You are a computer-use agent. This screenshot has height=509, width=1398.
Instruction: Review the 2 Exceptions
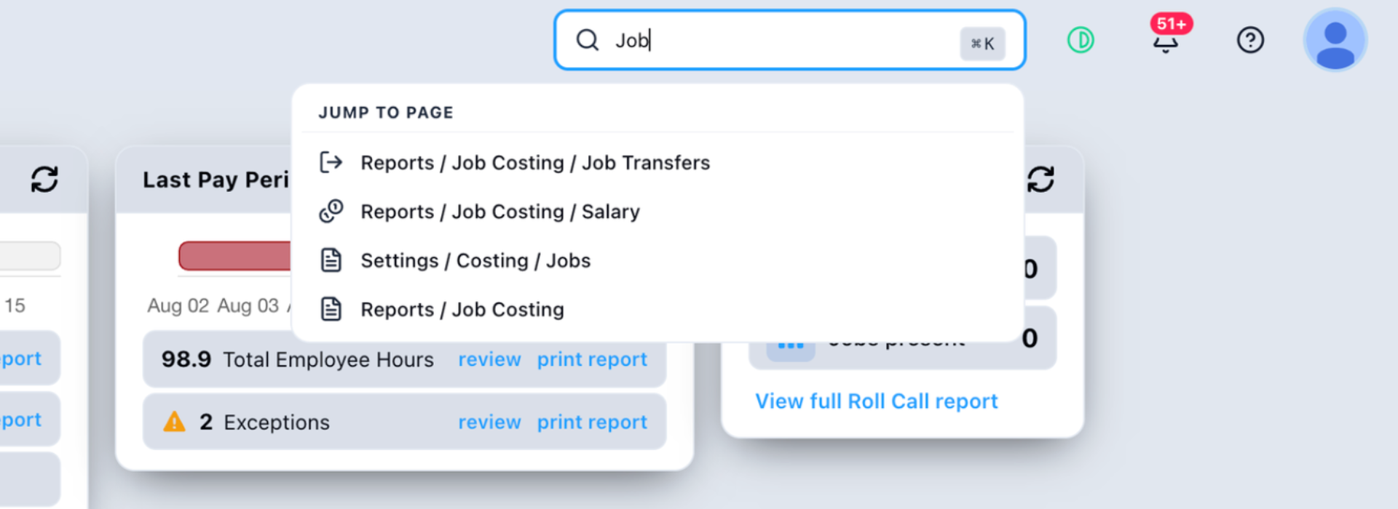(x=489, y=422)
